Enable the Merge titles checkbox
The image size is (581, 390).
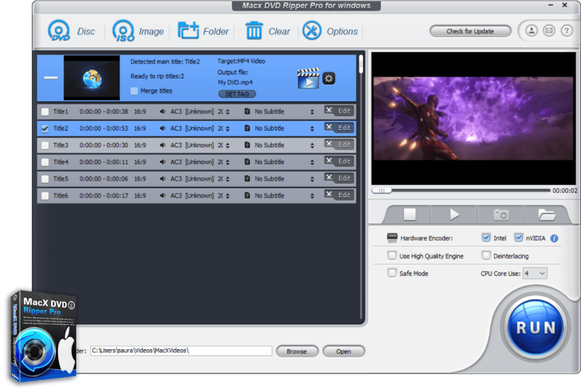pos(134,91)
